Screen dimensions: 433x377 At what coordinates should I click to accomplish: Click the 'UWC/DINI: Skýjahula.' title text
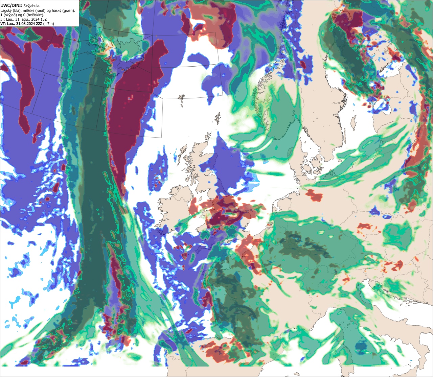point(20,5)
